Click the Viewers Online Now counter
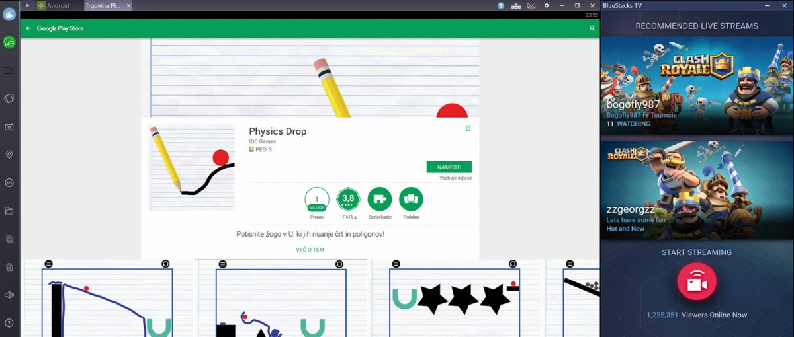 tap(697, 315)
